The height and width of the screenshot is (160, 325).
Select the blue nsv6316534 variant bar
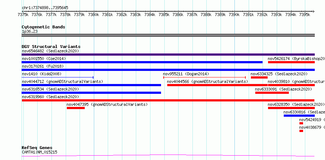pos(91,93)
